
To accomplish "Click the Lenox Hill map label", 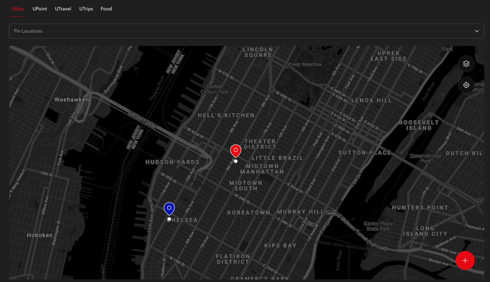I will [x=371, y=100].
